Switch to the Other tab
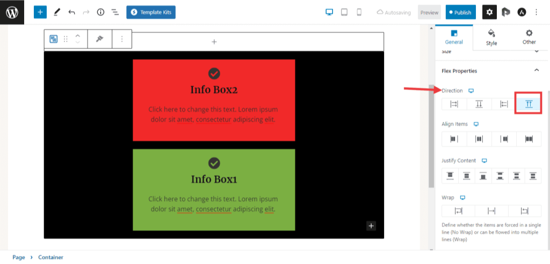 click(x=529, y=37)
